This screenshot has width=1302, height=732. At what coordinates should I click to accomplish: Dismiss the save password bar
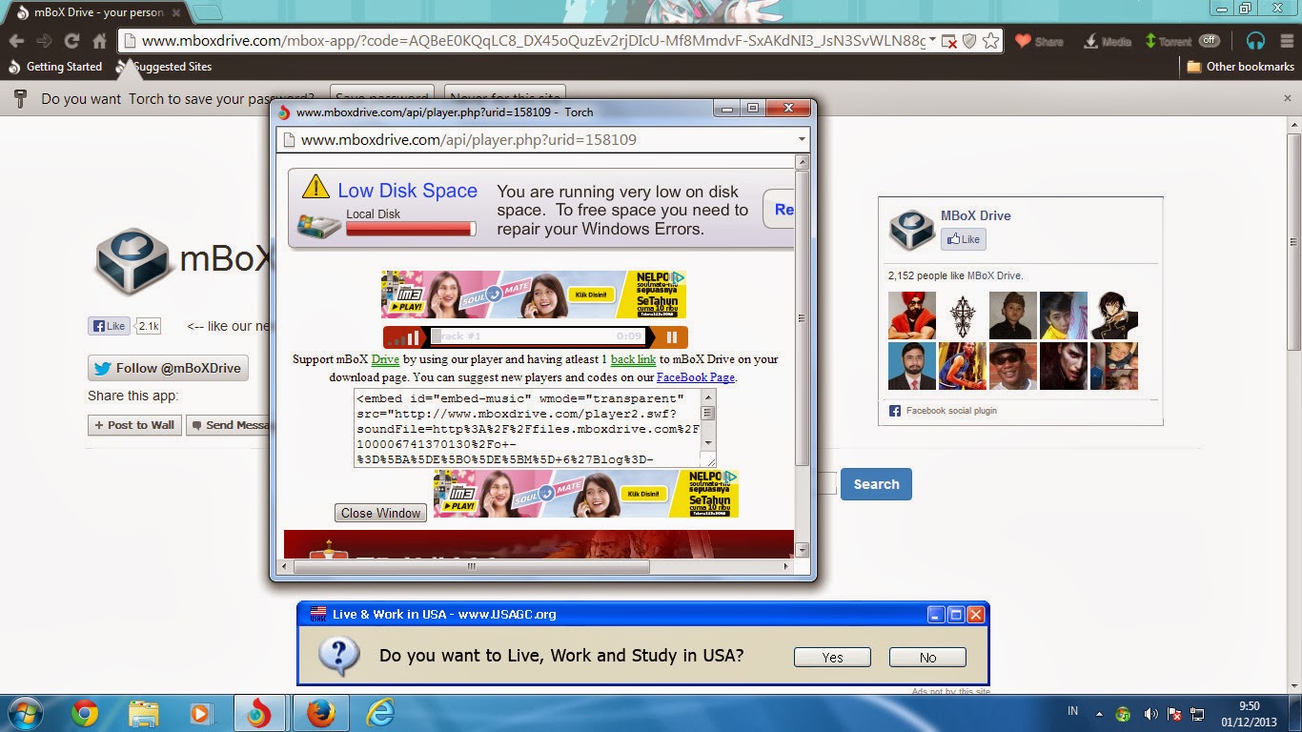tap(1287, 98)
